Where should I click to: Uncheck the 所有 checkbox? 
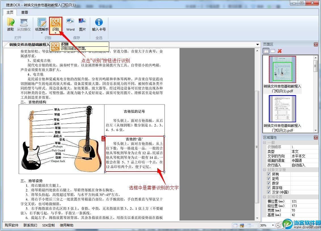click(269, 174)
